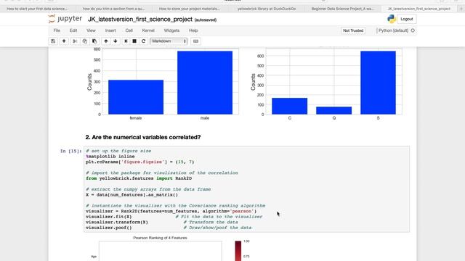Click the kernel idle indicator circle
This screenshot has height=261, width=465.
[413, 30]
